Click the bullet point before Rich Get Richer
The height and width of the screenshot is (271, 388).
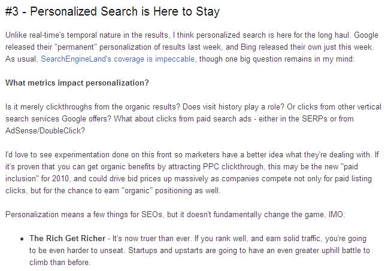[22, 239]
